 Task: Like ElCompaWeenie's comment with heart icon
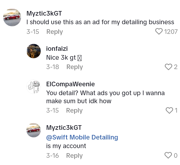click(x=169, y=110)
